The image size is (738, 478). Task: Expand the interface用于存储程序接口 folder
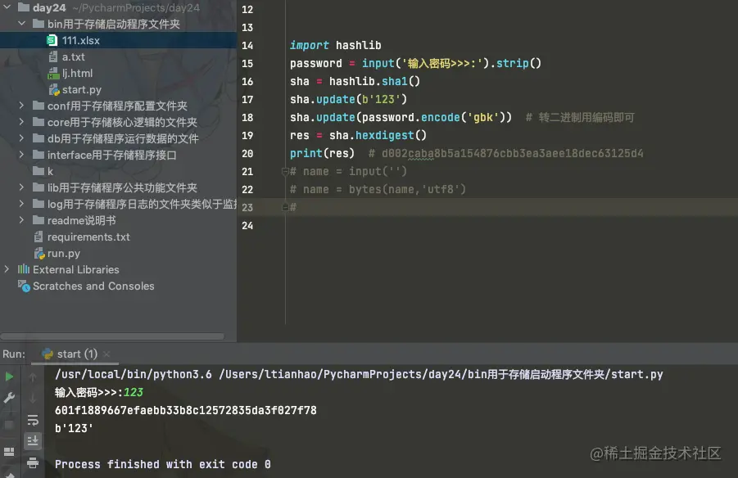click(21, 155)
